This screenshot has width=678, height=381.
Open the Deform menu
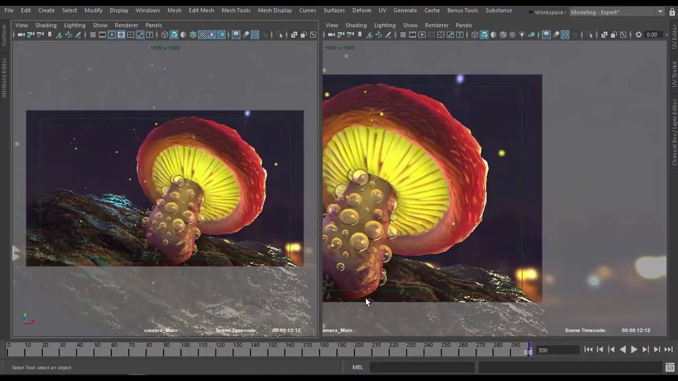click(362, 10)
